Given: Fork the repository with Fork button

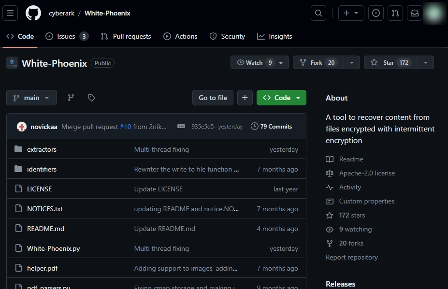Looking at the screenshot, I should [x=318, y=62].
